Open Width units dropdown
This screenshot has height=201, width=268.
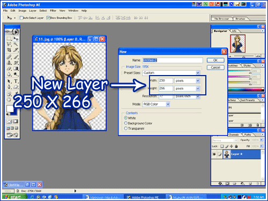(198, 81)
